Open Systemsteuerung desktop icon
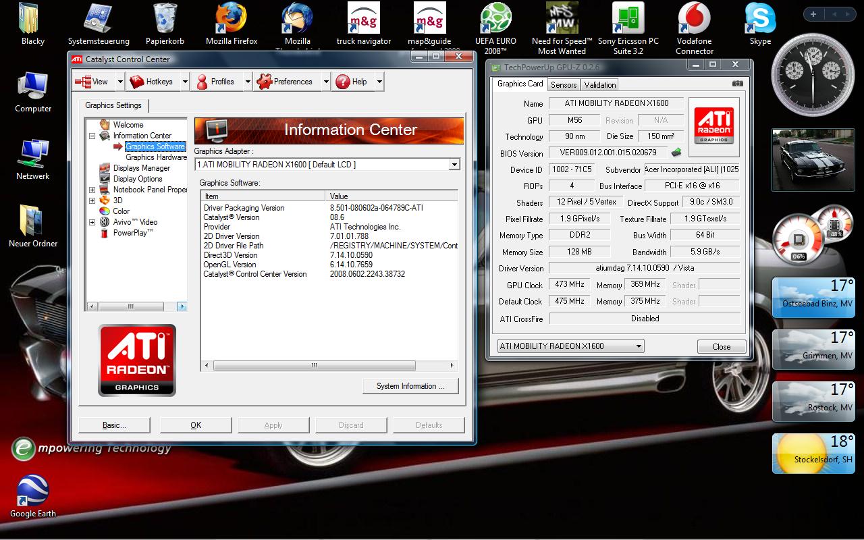The width and height of the screenshot is (864, 540). click(99, 25)
